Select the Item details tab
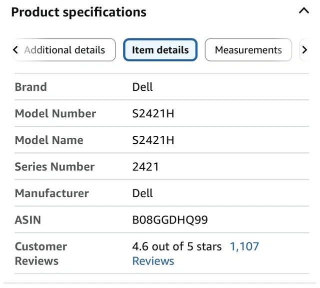This screenshot has width=320, height=288. [x=160, y=50]
